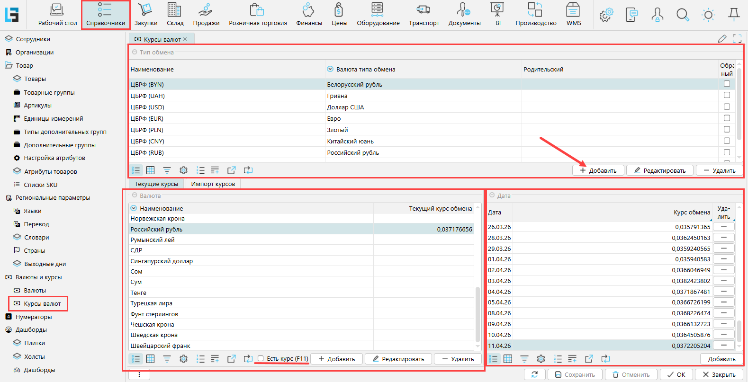Screen dimensions: 748x382
Task: Click the pencil edit icon at top right
Action: pos(722,39)
